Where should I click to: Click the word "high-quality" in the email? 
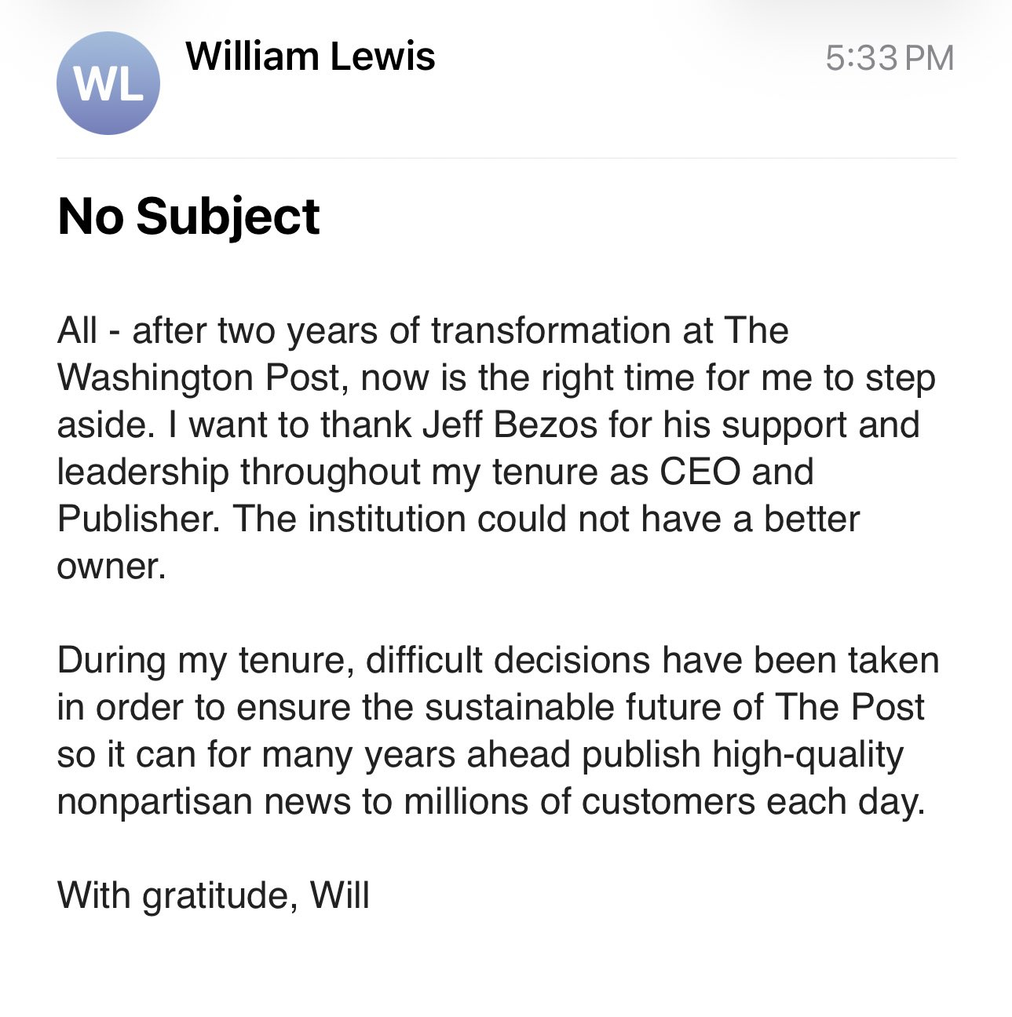(808, 754)
